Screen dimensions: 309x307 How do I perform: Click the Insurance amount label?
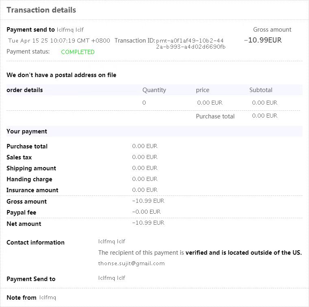coord(33,190)
